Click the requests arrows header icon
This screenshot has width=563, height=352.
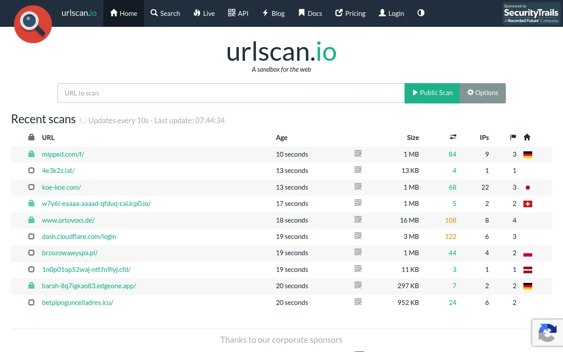click(453, 137)
